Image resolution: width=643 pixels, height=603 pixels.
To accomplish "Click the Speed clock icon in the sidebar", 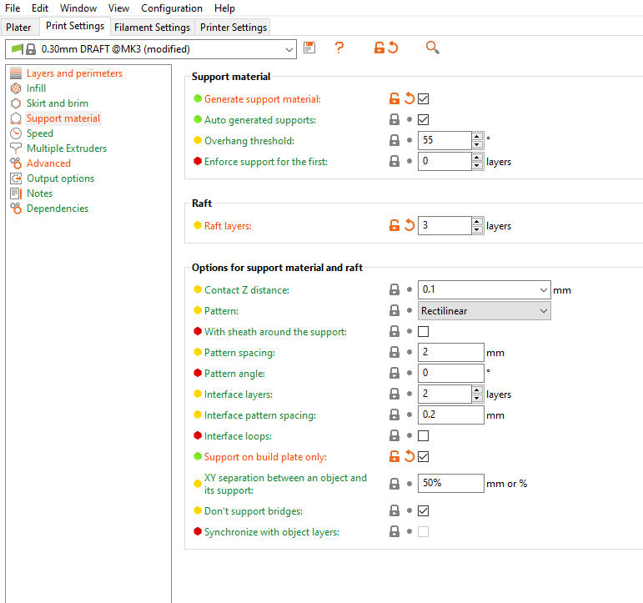I will coord(16,133).
